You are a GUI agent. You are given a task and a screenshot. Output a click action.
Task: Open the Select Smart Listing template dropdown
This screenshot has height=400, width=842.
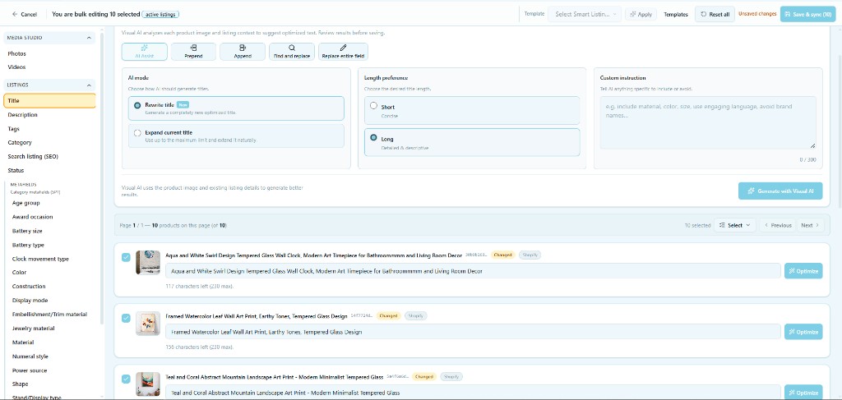tap(585, 15)
